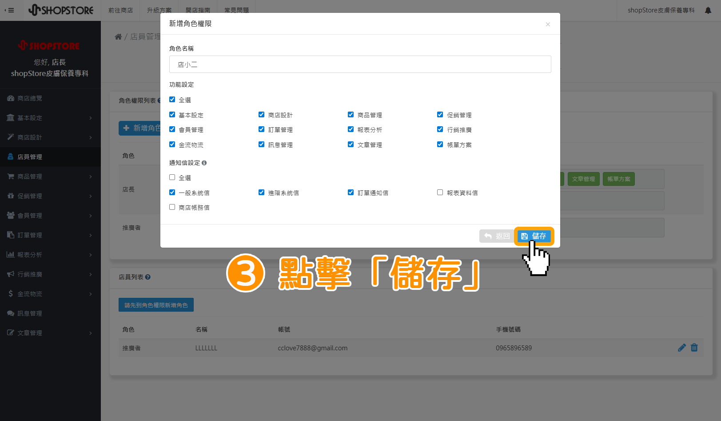
Task: Toggle the 金流物流 permission checkbox
Action: (x=172, y=144)
